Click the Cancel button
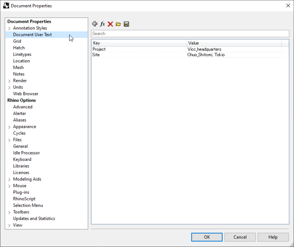 240,237
